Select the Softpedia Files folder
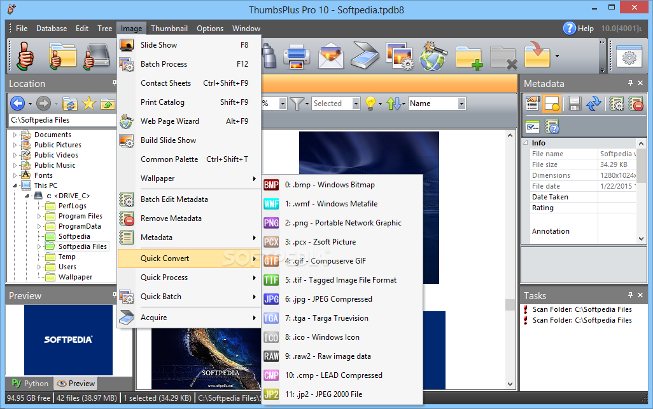Viewport: 653px width, 409px height. (x=83, y=246)
